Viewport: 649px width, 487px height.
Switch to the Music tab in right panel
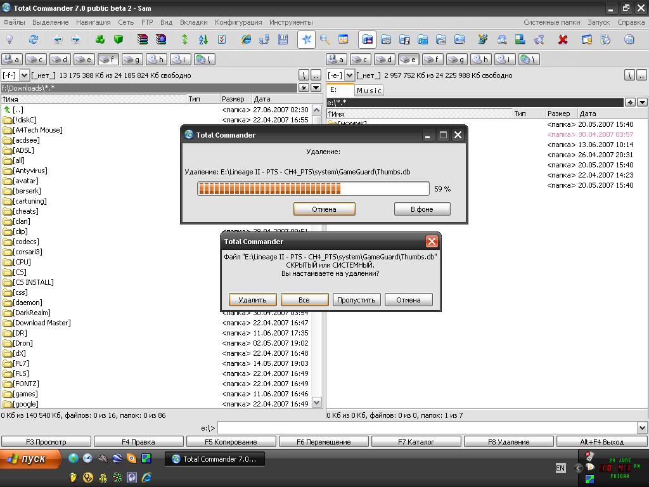(x=369, y=90)
